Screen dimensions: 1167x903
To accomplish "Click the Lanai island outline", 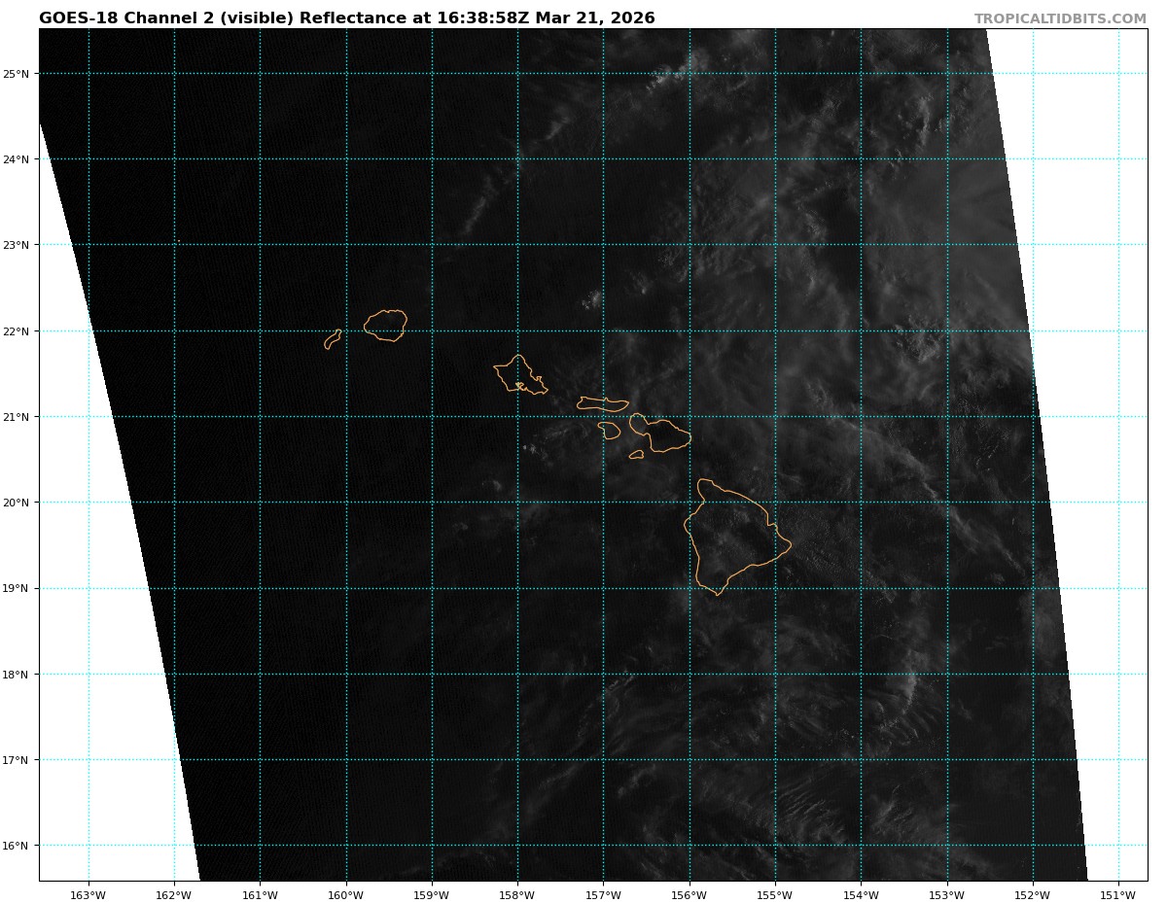I will (x=610, y=430).
